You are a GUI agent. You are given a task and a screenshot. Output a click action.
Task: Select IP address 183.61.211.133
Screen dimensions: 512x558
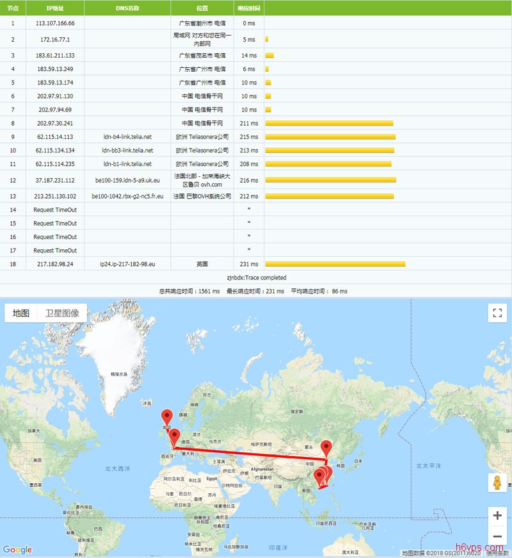pyautogui.click(x=55, y=55)
